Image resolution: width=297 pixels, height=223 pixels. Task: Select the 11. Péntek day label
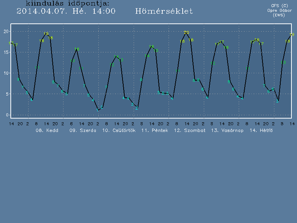click(x=155, y=130)
